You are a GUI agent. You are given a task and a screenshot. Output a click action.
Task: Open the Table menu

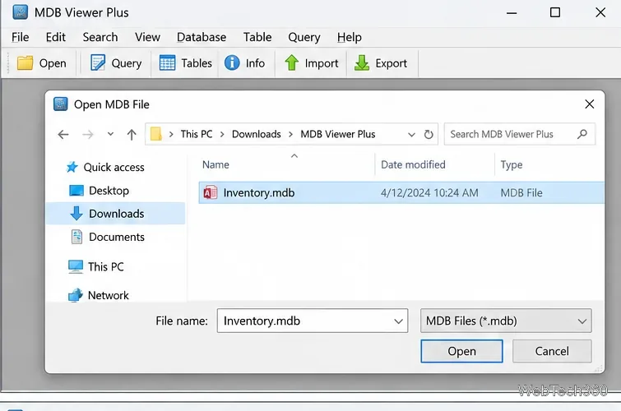point(257,37)
